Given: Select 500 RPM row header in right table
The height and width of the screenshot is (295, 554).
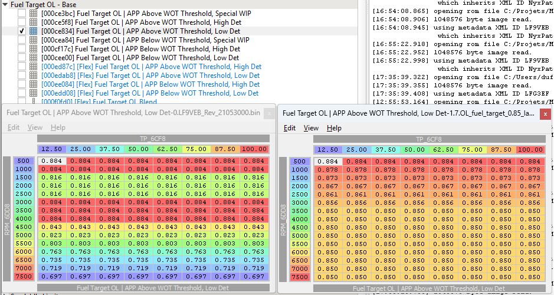Looking at the screenshot, I should (300, 162).
